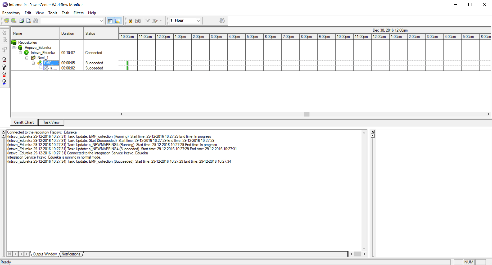Image resolution: width=492 pixels, height=265 pixels.
Task: Click the clock with red square stop icon
Action: point(4,75)
